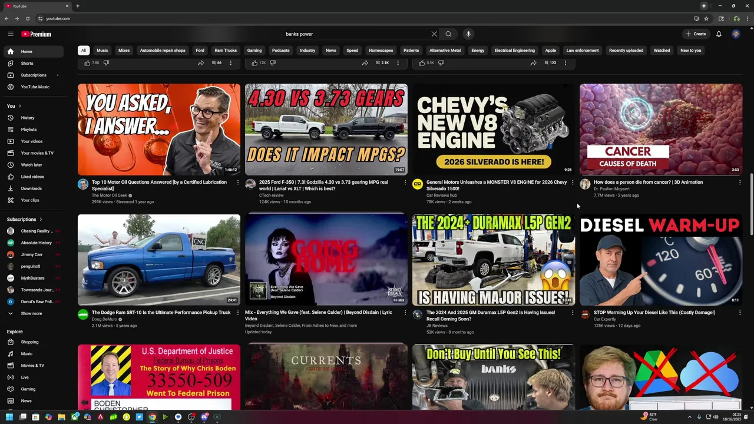This screenshot has width=754, height=424.
Task: Switch to the YouTube browser tab
Action: (37, 6)
